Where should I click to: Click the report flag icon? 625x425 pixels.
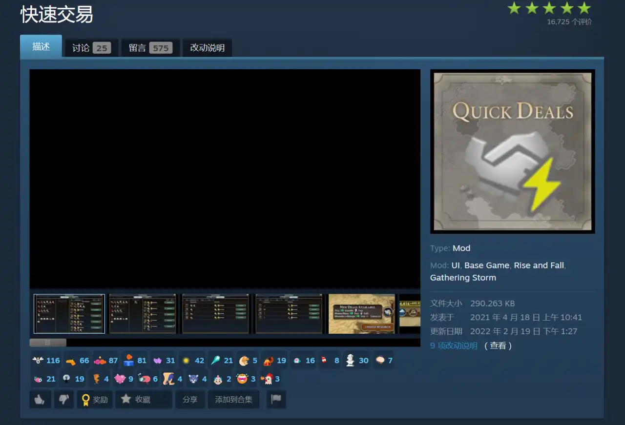276,399
